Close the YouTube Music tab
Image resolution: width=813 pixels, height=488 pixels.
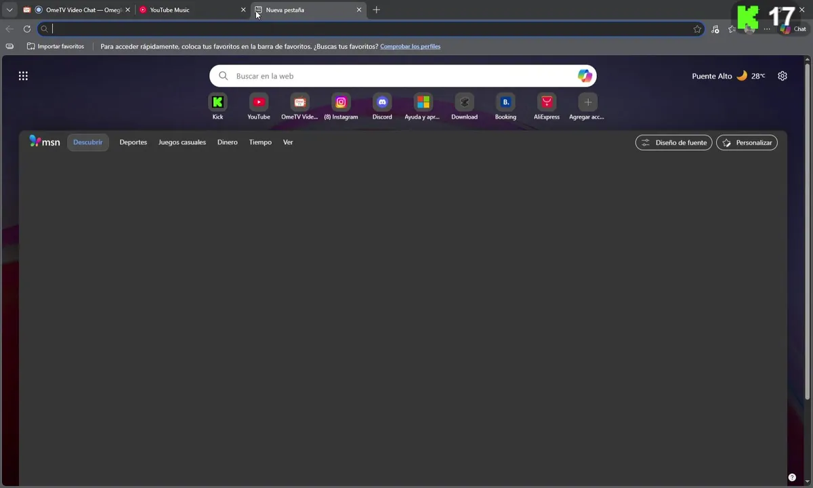243,9
